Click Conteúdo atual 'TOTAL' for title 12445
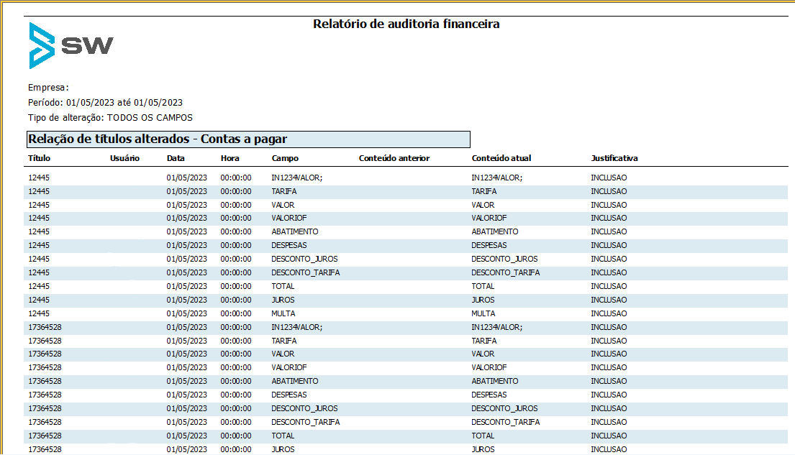The height and width of the screenshot is (455, 795). (483, 286)
